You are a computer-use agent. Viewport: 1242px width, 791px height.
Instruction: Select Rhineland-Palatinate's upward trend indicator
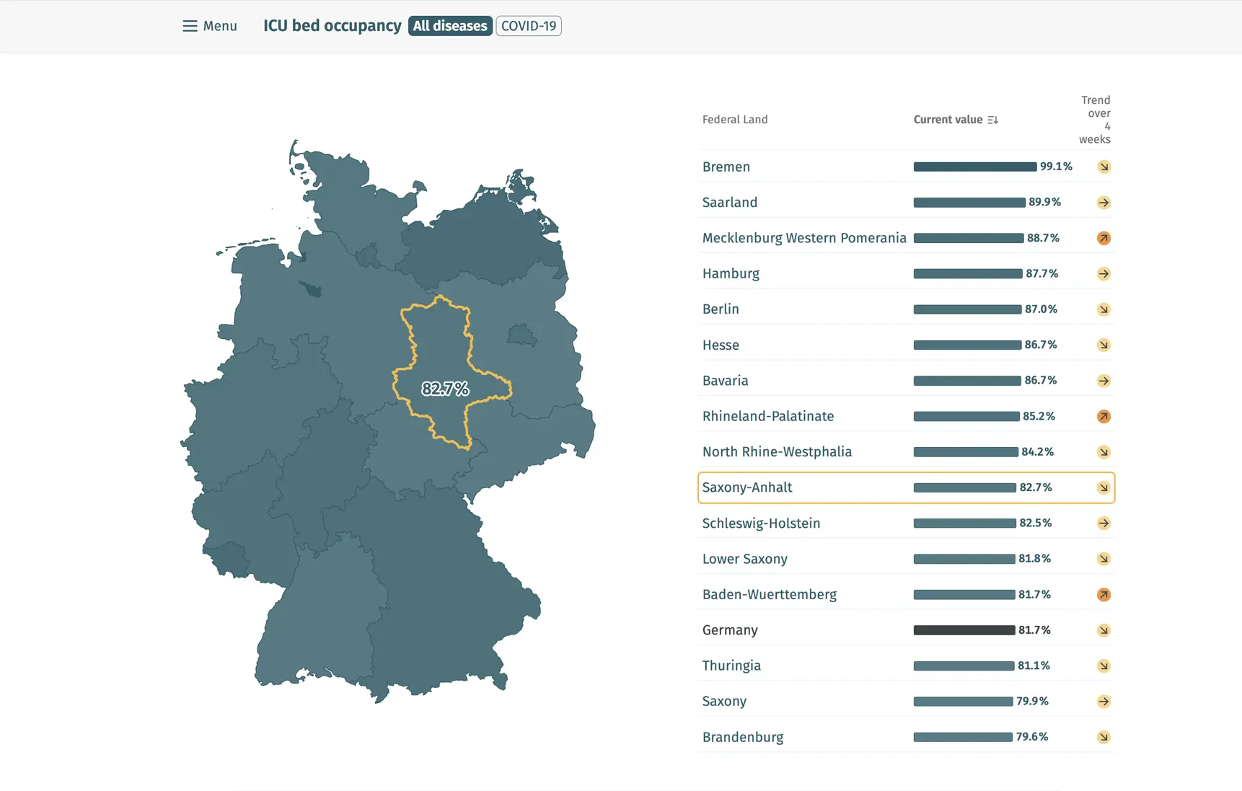[1104, 416]
